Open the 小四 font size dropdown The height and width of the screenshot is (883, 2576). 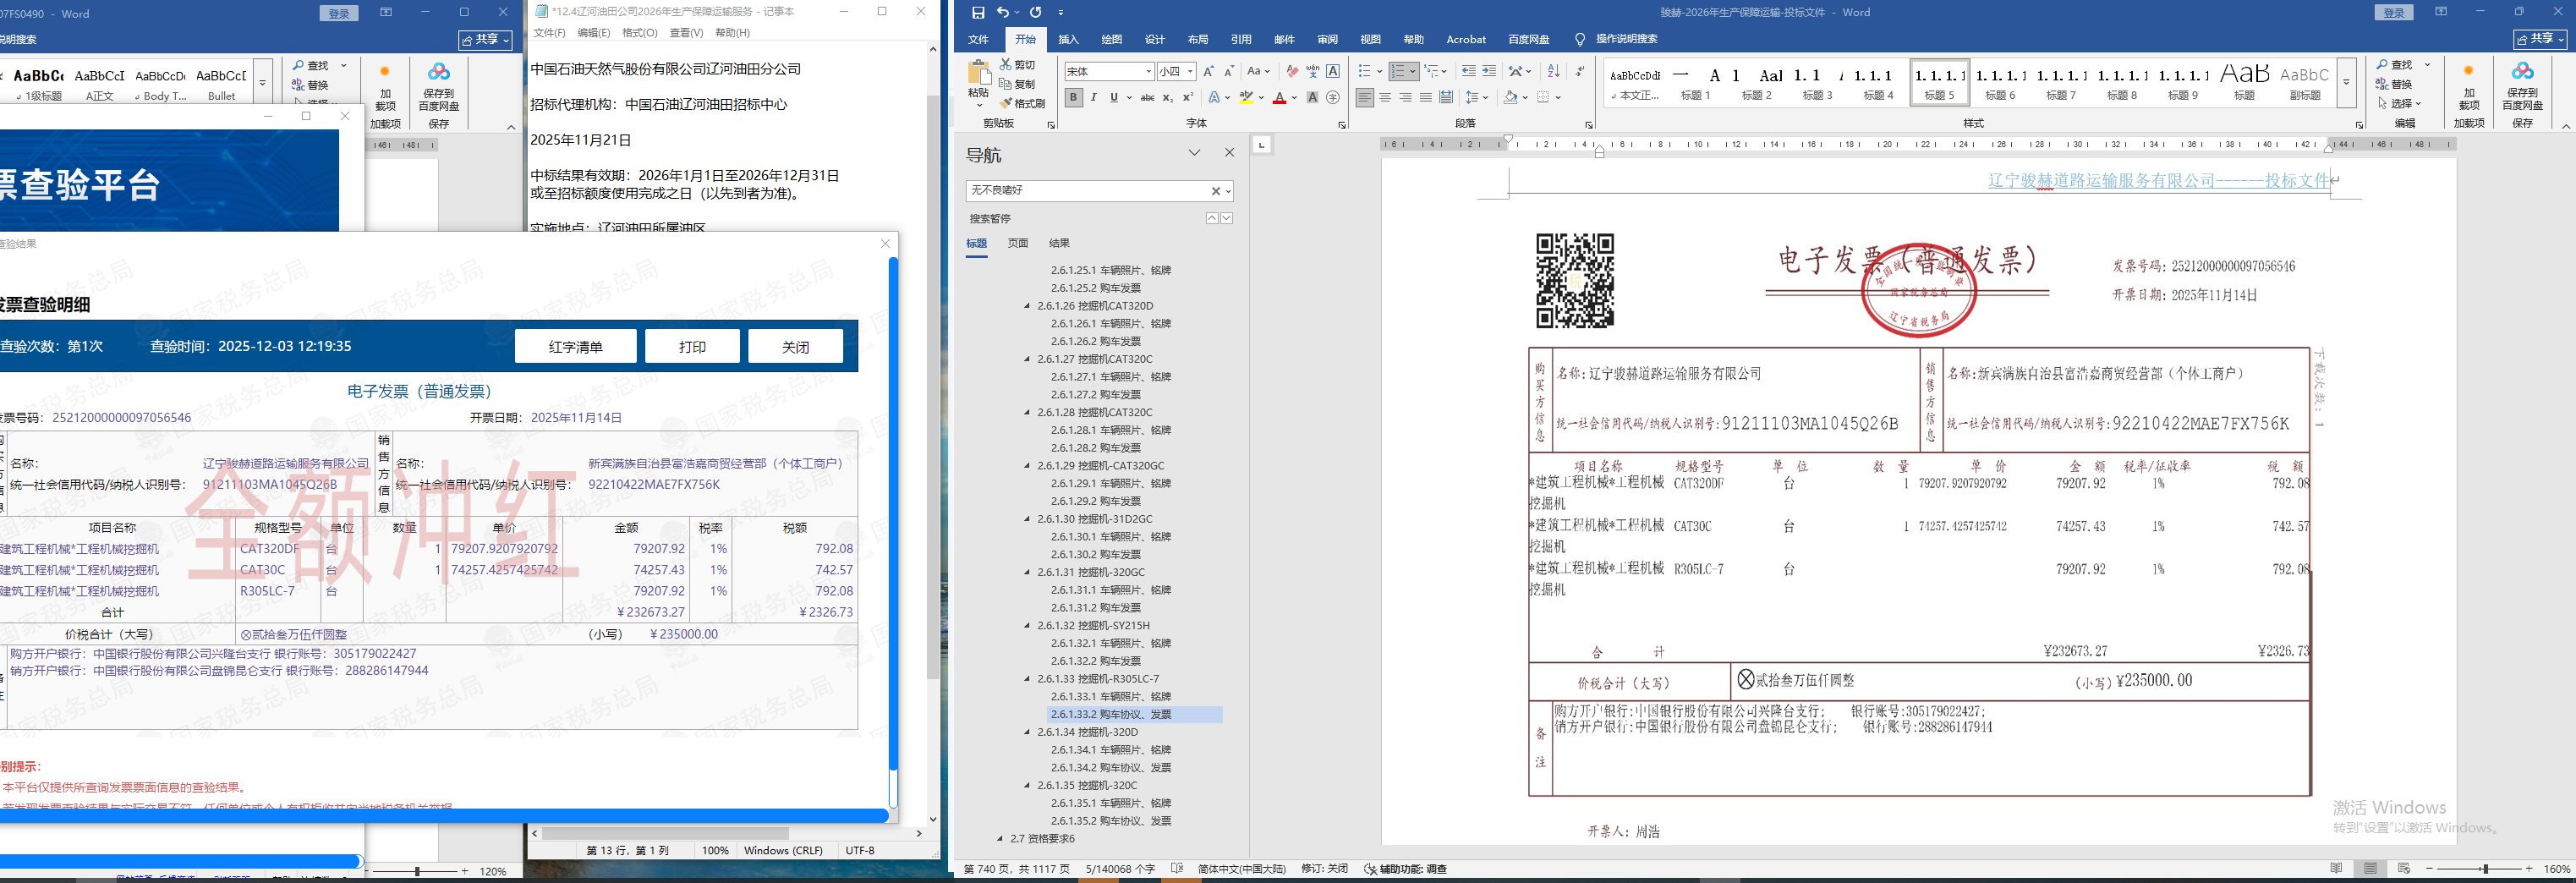pyautogui.click(x=1190, y=72)
